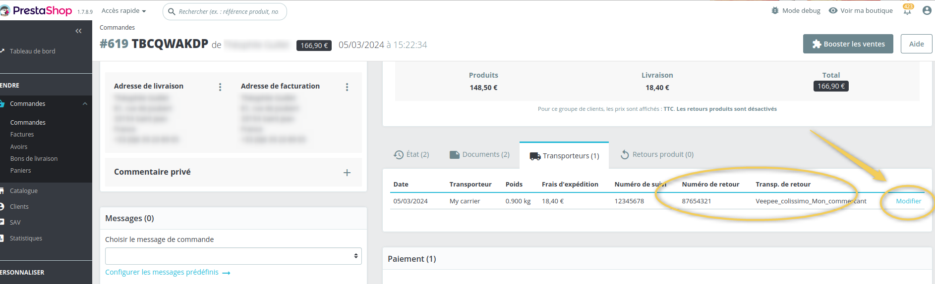Switch to the État (2) tab

tap(411, 154)
